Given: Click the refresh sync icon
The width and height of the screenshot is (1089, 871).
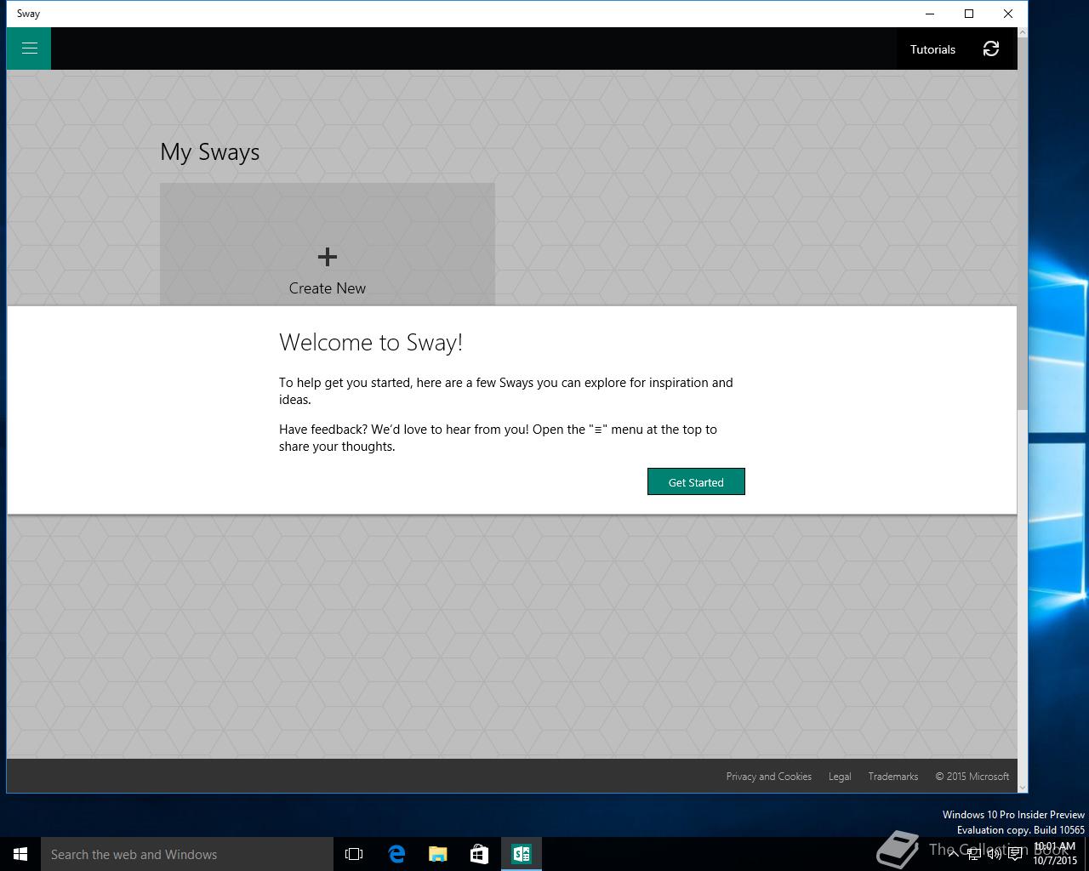Looking at the screenshot, I should click(991, 48).
